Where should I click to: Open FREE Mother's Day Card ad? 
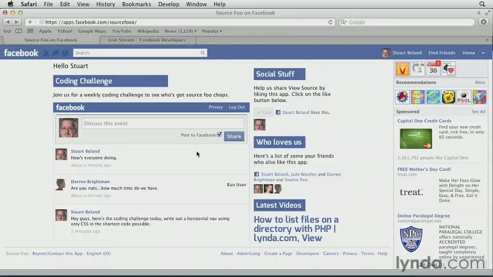pyautogui.click(x=424, y=169)
